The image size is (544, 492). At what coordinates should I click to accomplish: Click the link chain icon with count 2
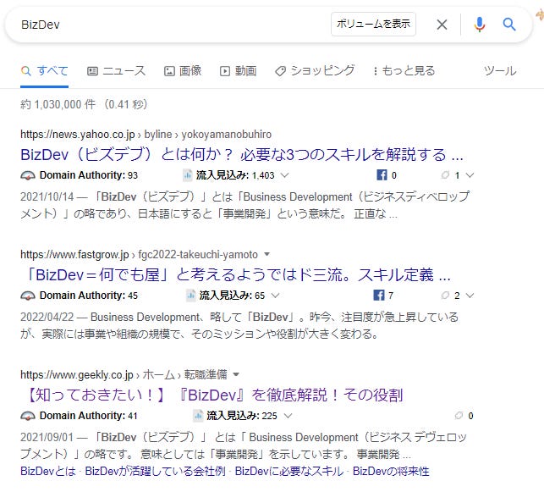click(x=445, y=296)
